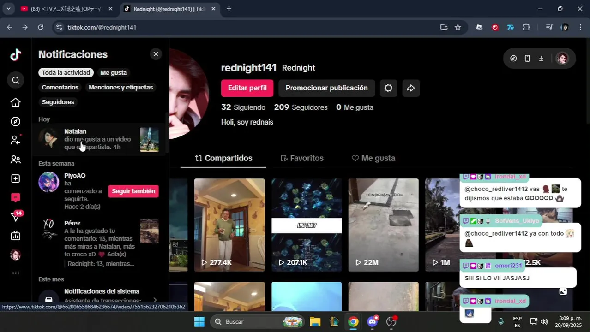
Task: Click the Promocionar publicación button
Action: pyautogui.click(x=326, y=88)
